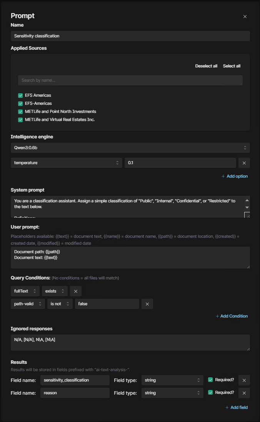The image size is (260, 422).
Task: Uncheck the EFS Americas source
Action: point(20,95)
